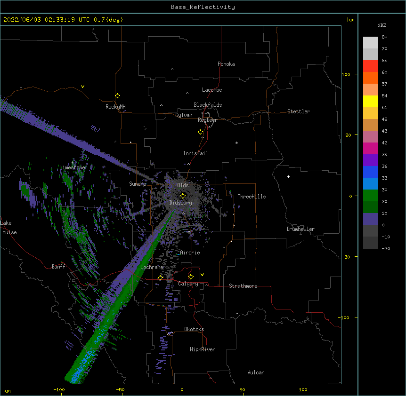Click the ThreeHills city label
Image resolution: width=406 pixels, height=396 pixels.
252,197
